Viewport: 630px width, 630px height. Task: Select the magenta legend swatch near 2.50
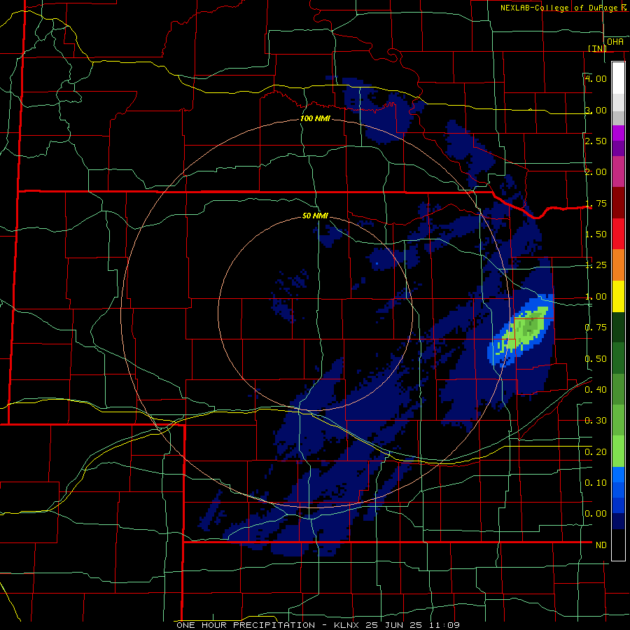[618, 133]
